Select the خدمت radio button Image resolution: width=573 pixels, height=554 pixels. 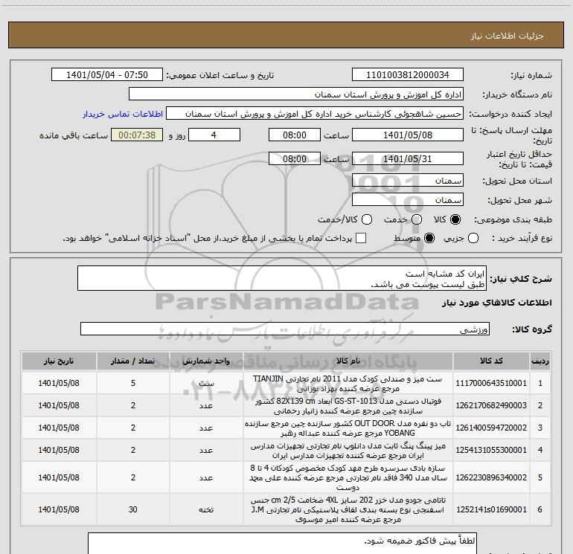pyautogui.click(x=417, y=219)
